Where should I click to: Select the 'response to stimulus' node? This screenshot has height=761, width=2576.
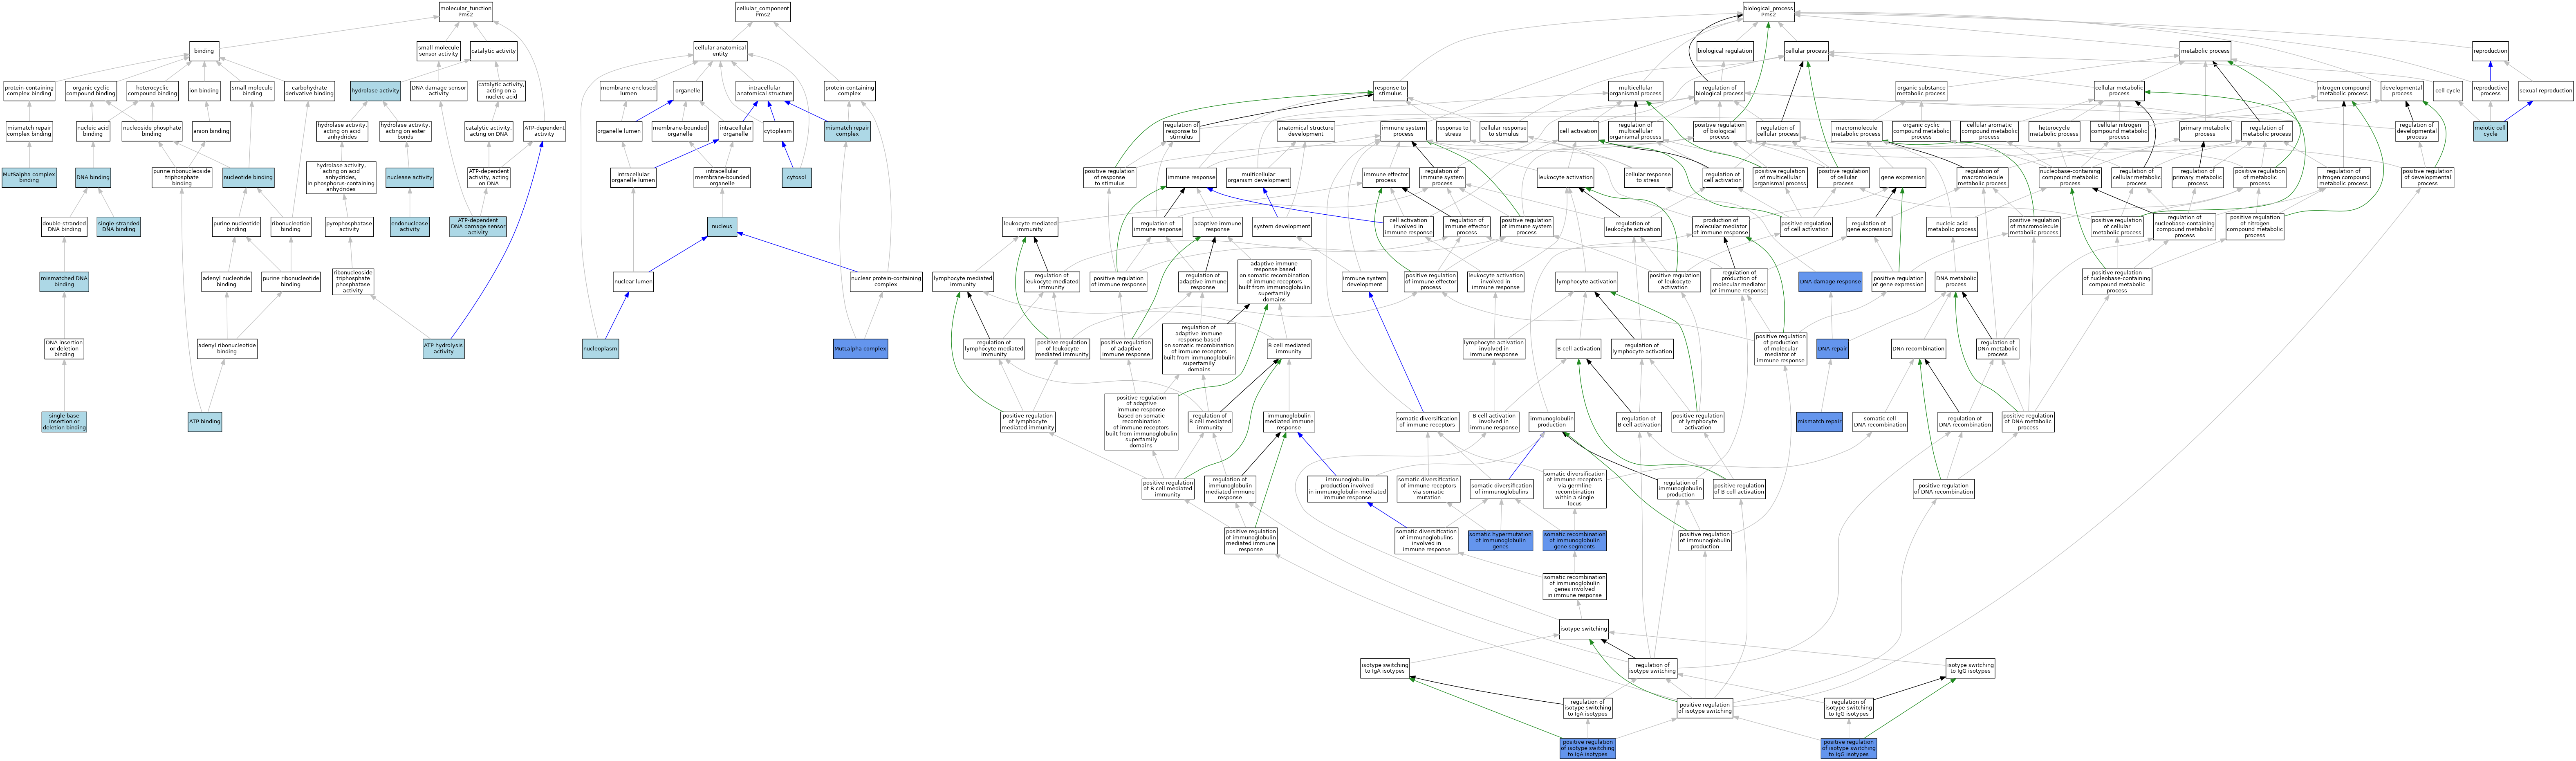1390,91
